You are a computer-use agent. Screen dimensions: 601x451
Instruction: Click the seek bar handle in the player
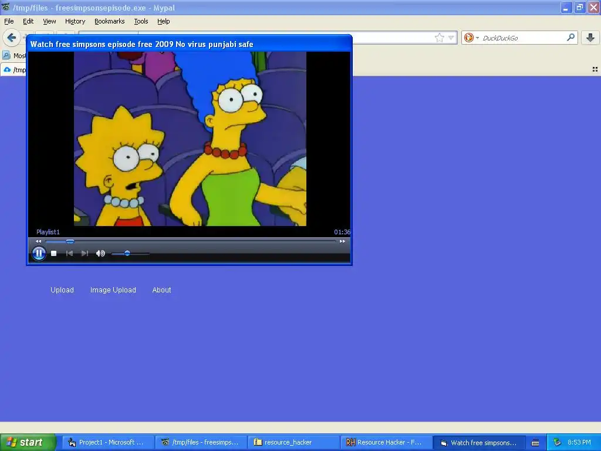pyautogui.click(x=70, y=241)
